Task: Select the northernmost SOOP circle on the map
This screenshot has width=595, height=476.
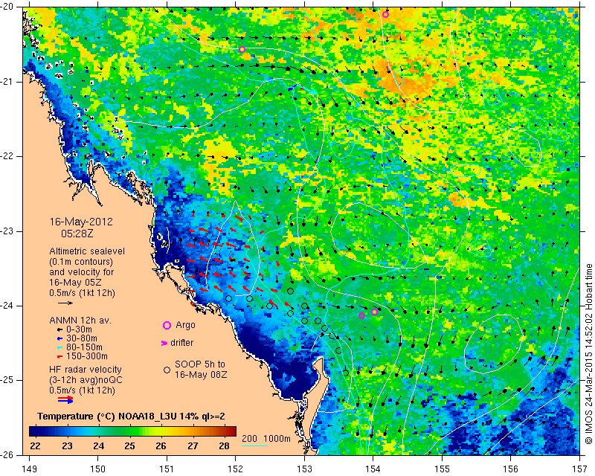Action: (290, 292)
